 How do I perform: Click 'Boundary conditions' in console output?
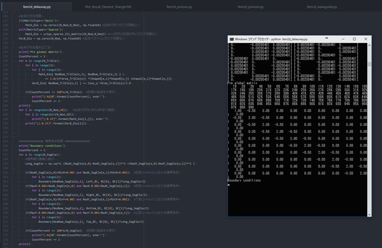(x=244, y=180)
